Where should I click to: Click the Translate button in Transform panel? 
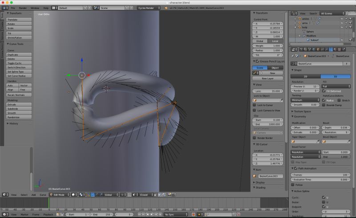tap(19, 20)
